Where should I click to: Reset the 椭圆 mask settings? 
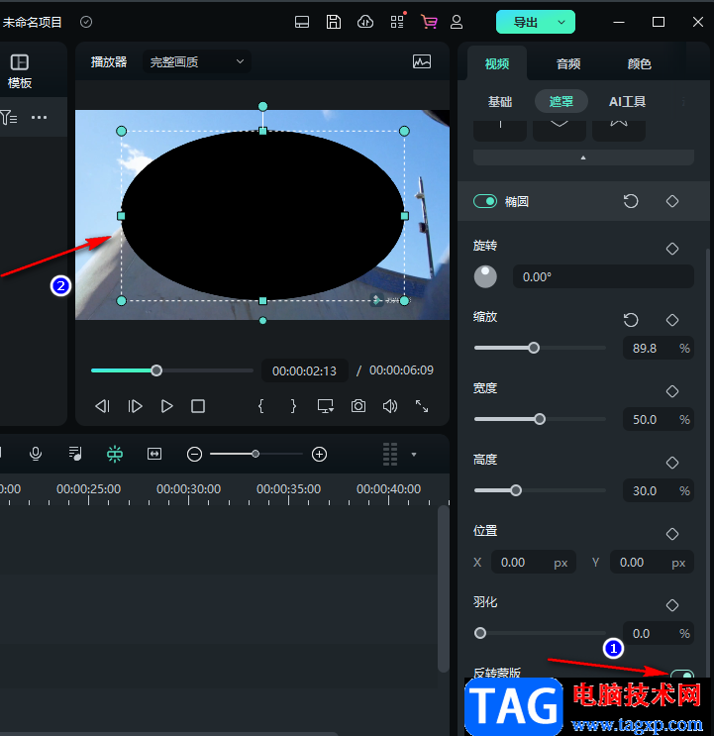pos(631,201)
